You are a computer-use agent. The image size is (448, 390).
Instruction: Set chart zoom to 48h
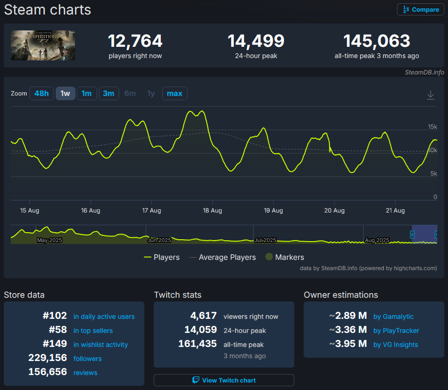click(x=41, y=93)
